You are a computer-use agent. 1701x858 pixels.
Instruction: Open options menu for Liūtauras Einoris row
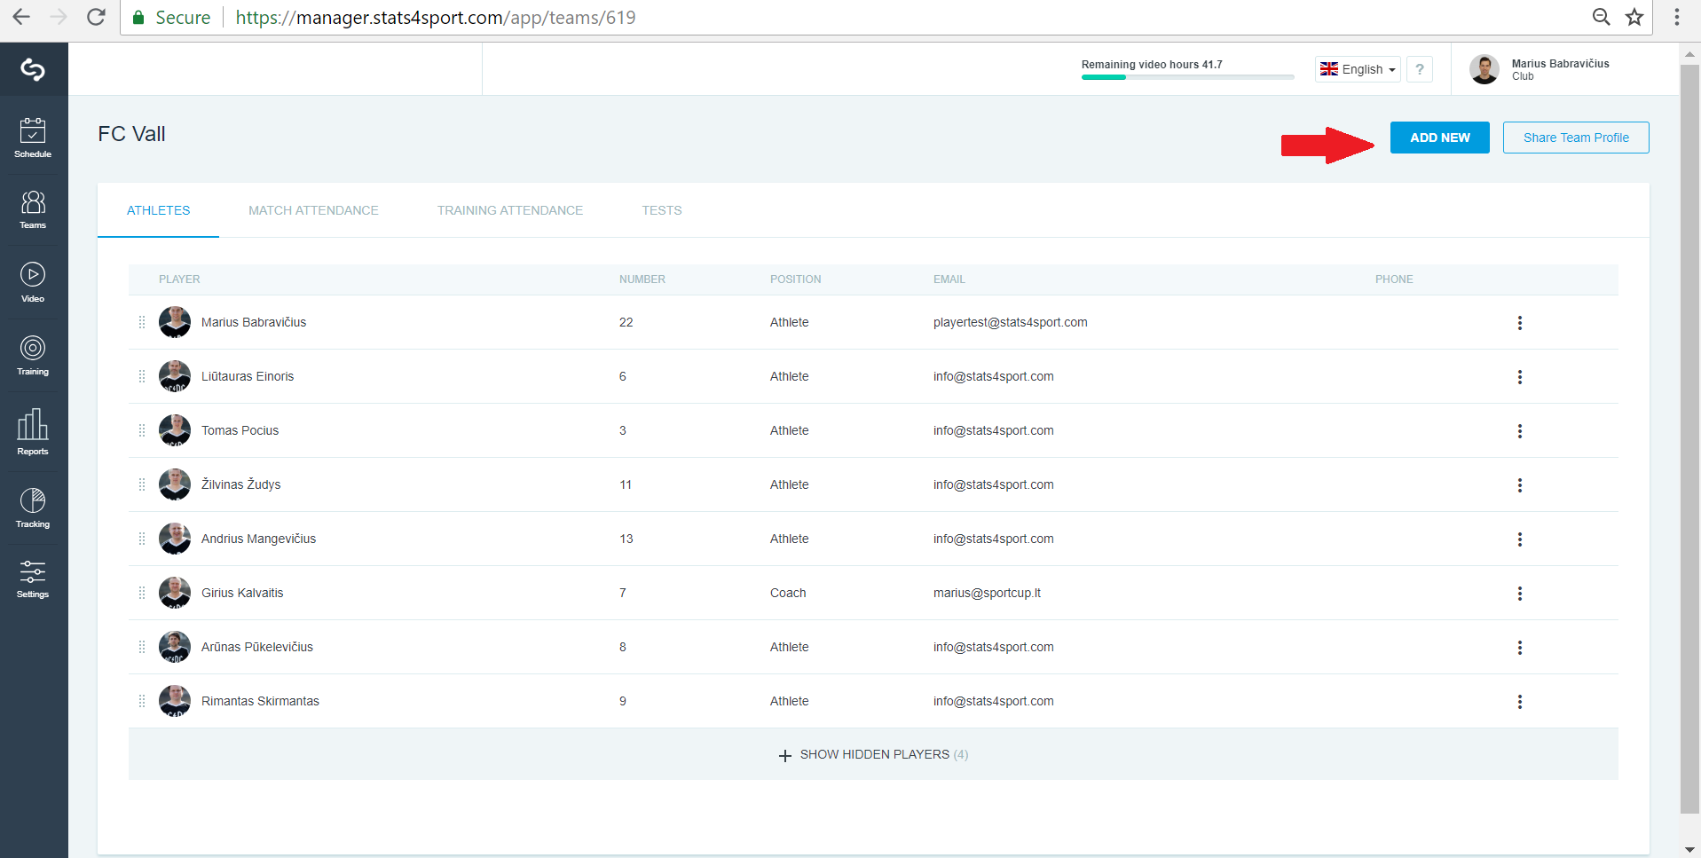1520,377
